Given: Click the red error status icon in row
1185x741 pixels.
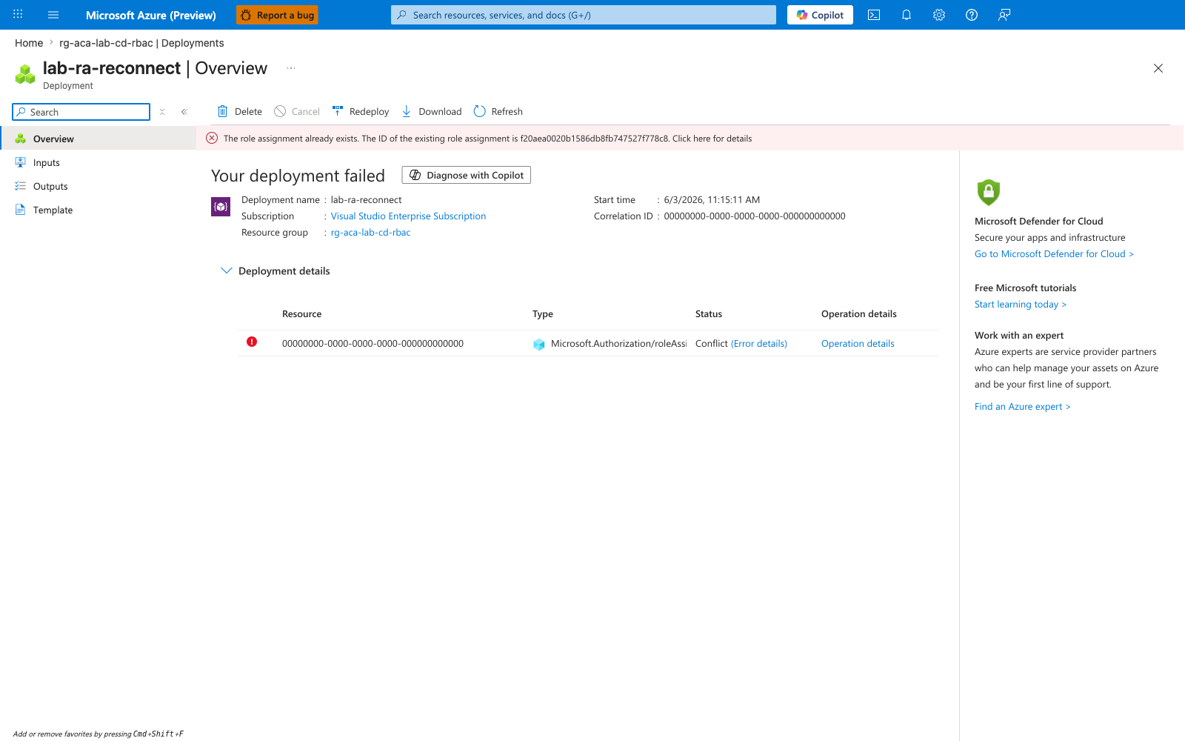Looking at the screenshot, I should coord(252,342).
